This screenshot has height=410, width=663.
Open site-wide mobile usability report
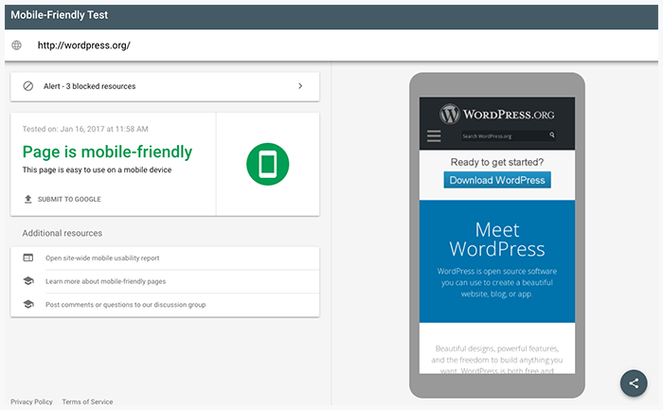(102, 258)
